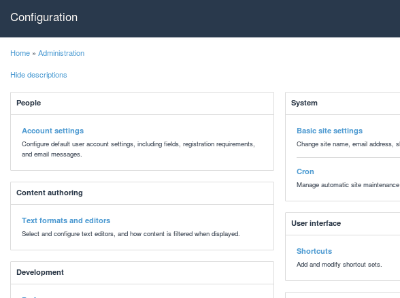Click the People panel heading
This screenshot has width=400, height=298.
pyautogui.click(x=29, y=103)
